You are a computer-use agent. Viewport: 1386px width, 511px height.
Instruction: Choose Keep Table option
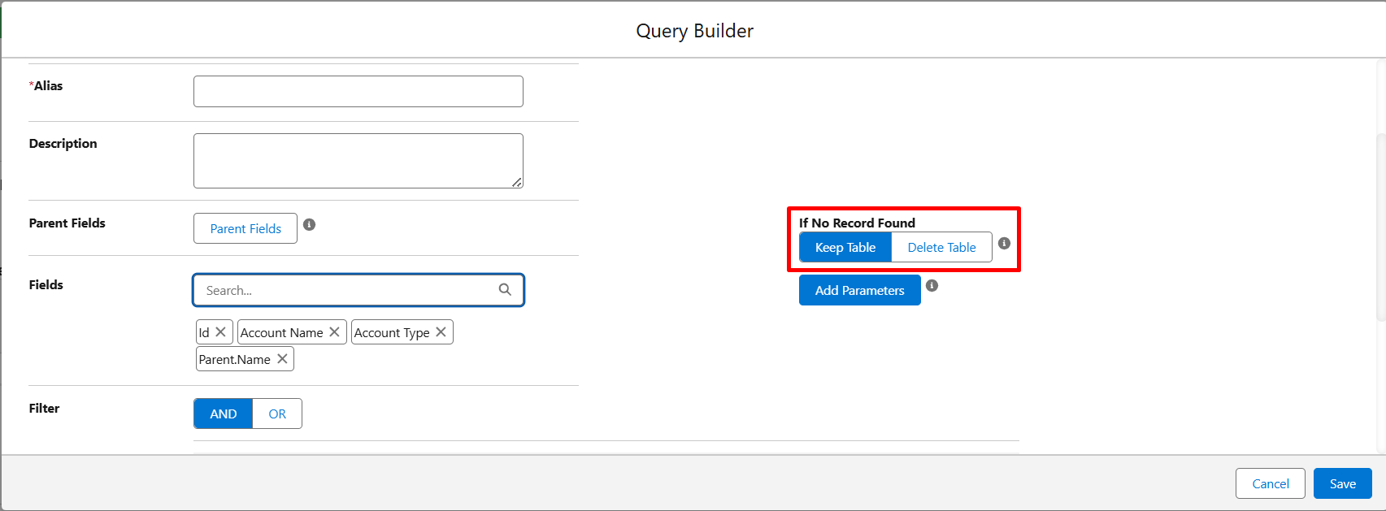845,248
